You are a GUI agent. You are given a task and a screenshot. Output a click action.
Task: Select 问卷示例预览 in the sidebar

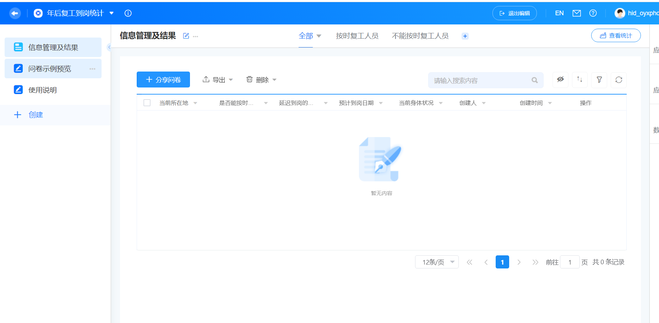click(x=53, y=68)
